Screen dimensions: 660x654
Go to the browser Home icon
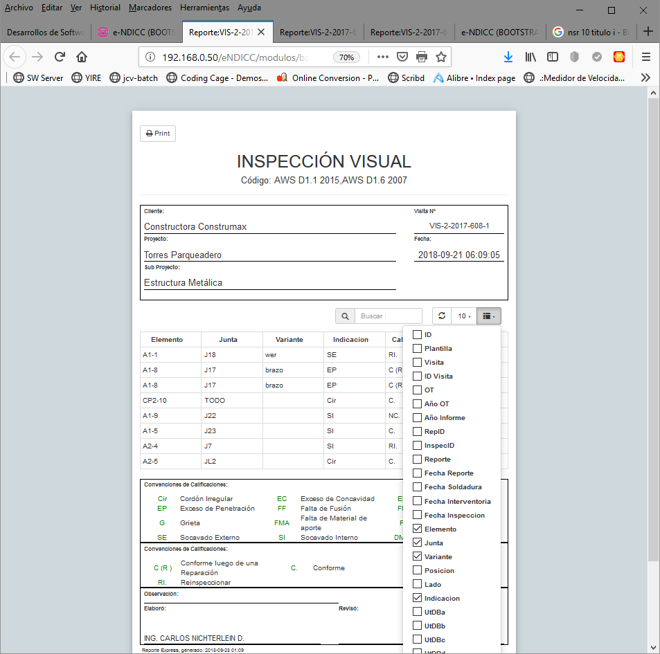[x=82, y=57]
